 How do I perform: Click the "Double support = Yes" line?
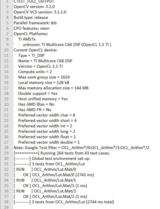tap(38, 93)
